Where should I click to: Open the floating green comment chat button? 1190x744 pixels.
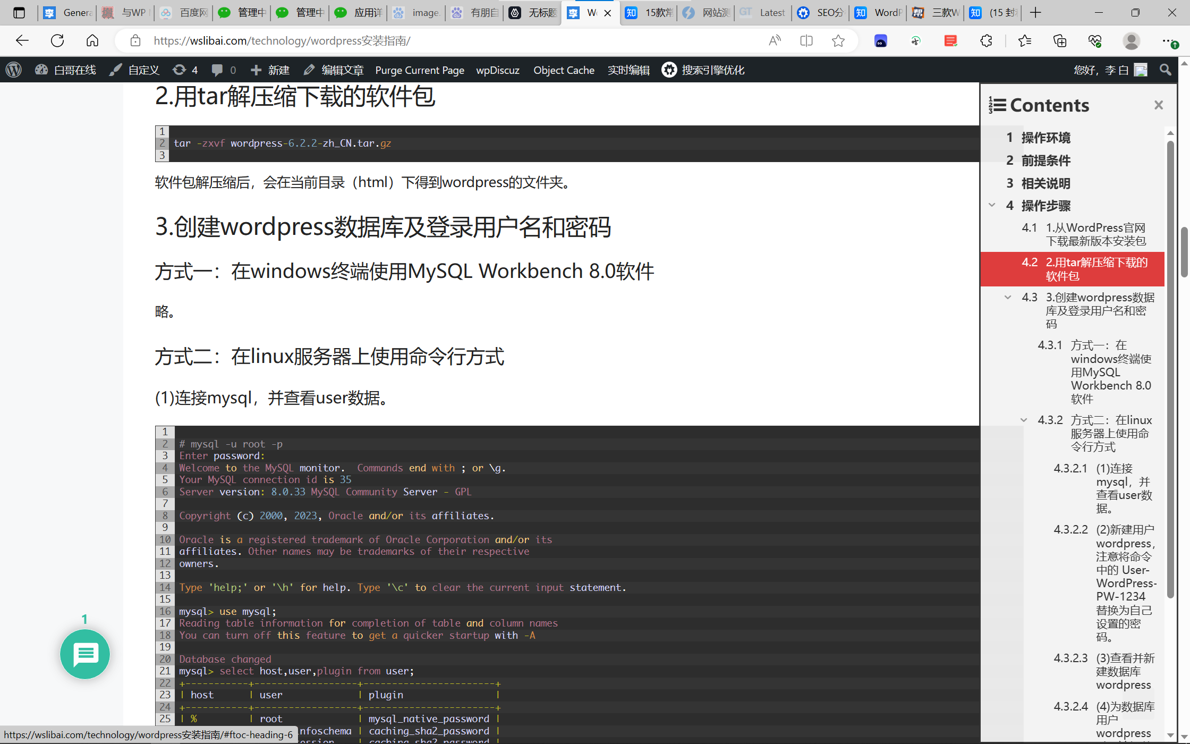(x=85, y=654)
